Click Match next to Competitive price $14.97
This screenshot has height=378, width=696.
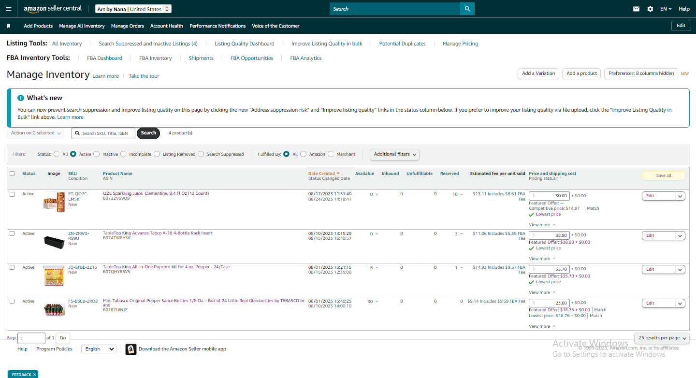tap(593, 208)
